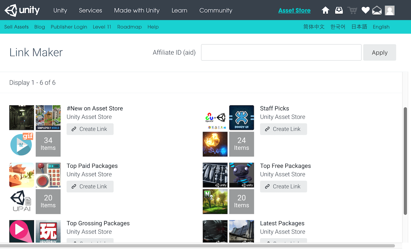411x249 pixels.
Task: Open Publisher Login
Action: click(69, 27)
